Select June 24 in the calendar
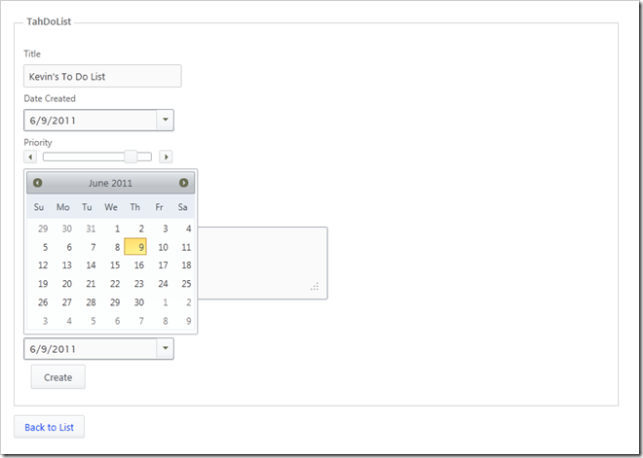 (164, 284)
